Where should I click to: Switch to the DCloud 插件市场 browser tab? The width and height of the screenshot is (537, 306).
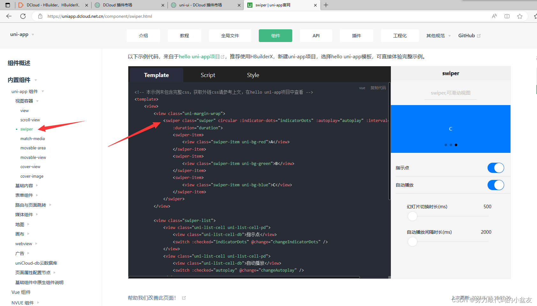[x=129, y=5]
